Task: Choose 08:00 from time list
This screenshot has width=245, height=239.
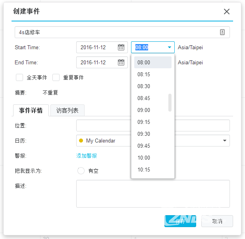Action: point(153,62)
